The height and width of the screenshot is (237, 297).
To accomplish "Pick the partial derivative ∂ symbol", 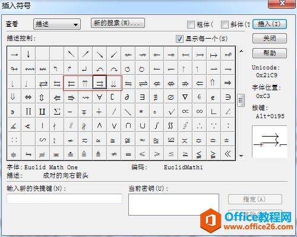I will pyautogui.click(x=128, y=97).
